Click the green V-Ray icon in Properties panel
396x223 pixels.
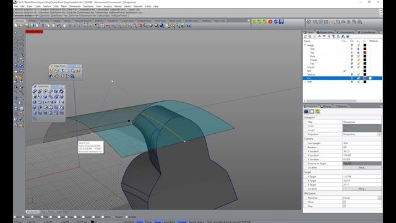pyautogui.click(x=317, y=111)
